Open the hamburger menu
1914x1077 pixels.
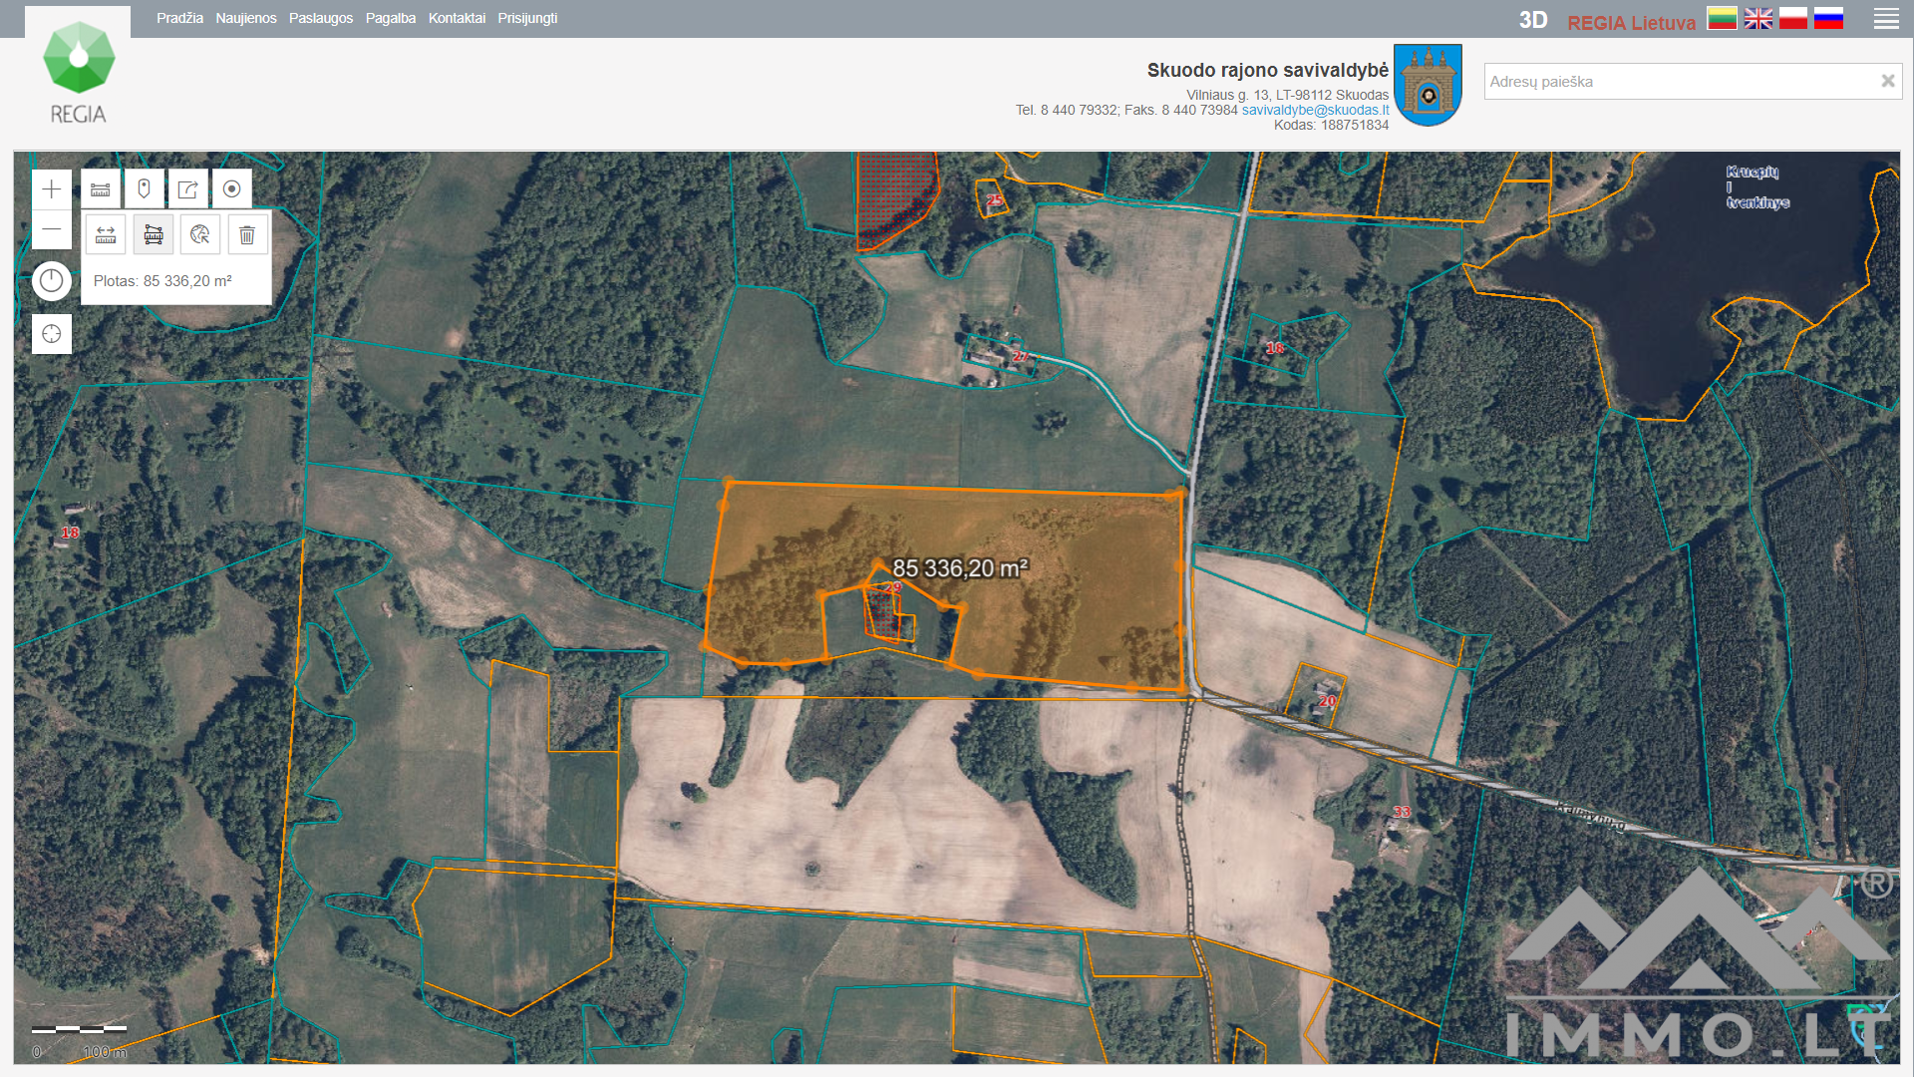coord(1886,19)
